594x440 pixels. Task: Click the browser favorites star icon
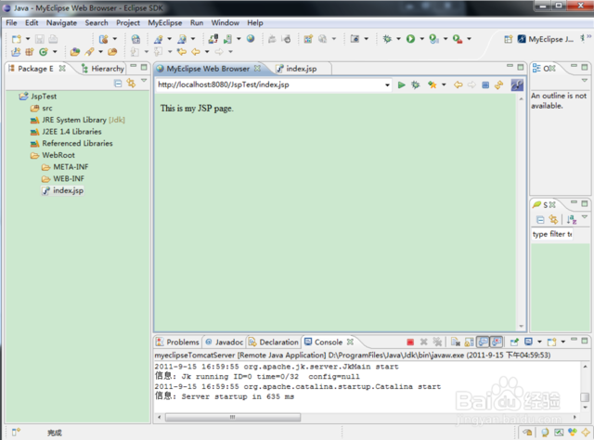coord(432,84)
